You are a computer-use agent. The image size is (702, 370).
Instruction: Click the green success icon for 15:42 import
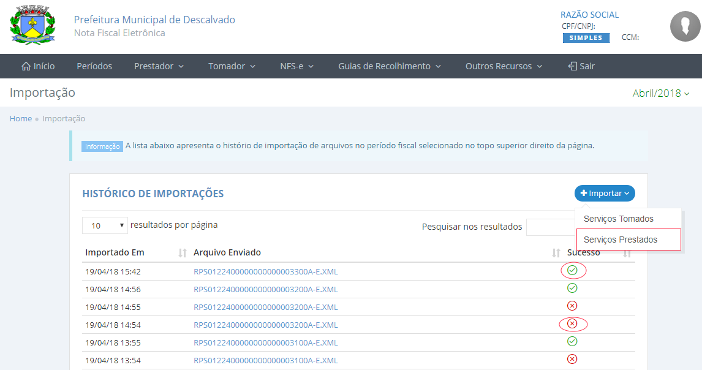coord(572,270)
